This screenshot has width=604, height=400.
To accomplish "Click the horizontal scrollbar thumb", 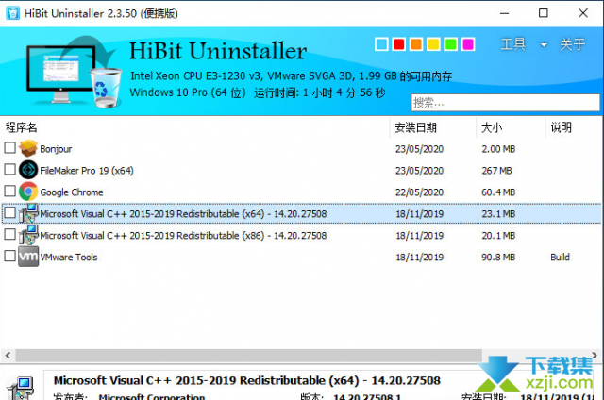I will pos(248,356).
